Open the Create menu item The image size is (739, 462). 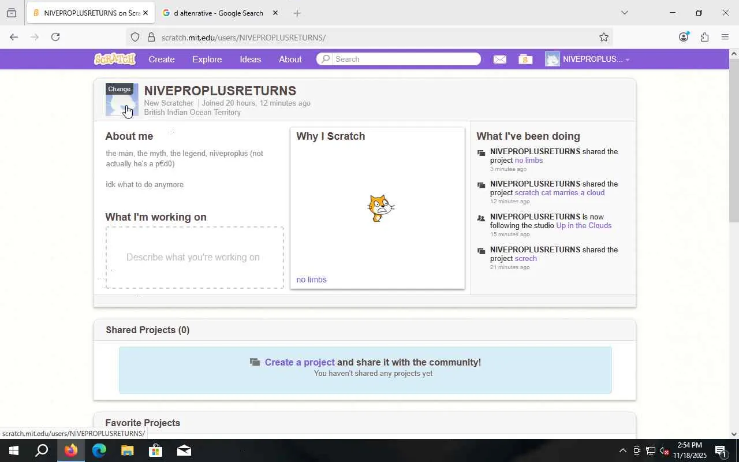pyautogui.click(x=162, y=59)
